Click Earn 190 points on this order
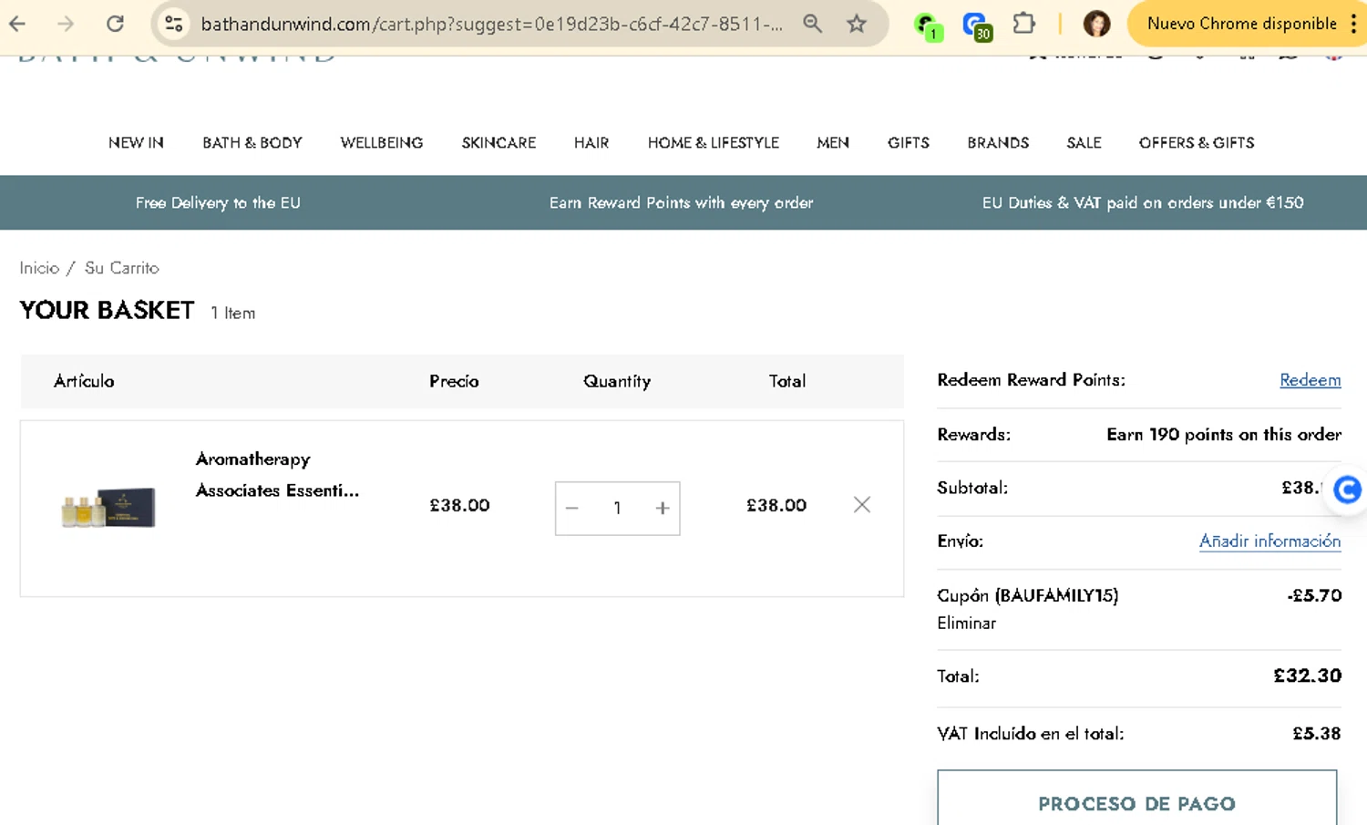 point(1223,434)
